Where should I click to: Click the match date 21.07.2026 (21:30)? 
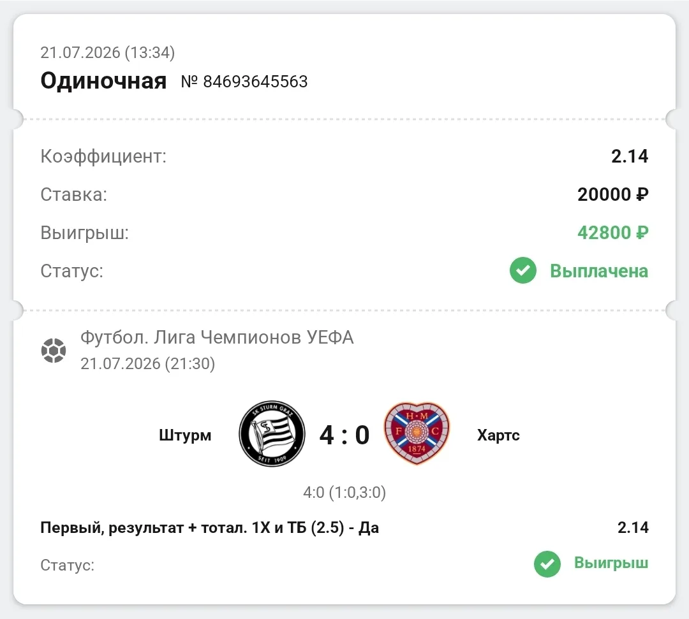point(147,364)
